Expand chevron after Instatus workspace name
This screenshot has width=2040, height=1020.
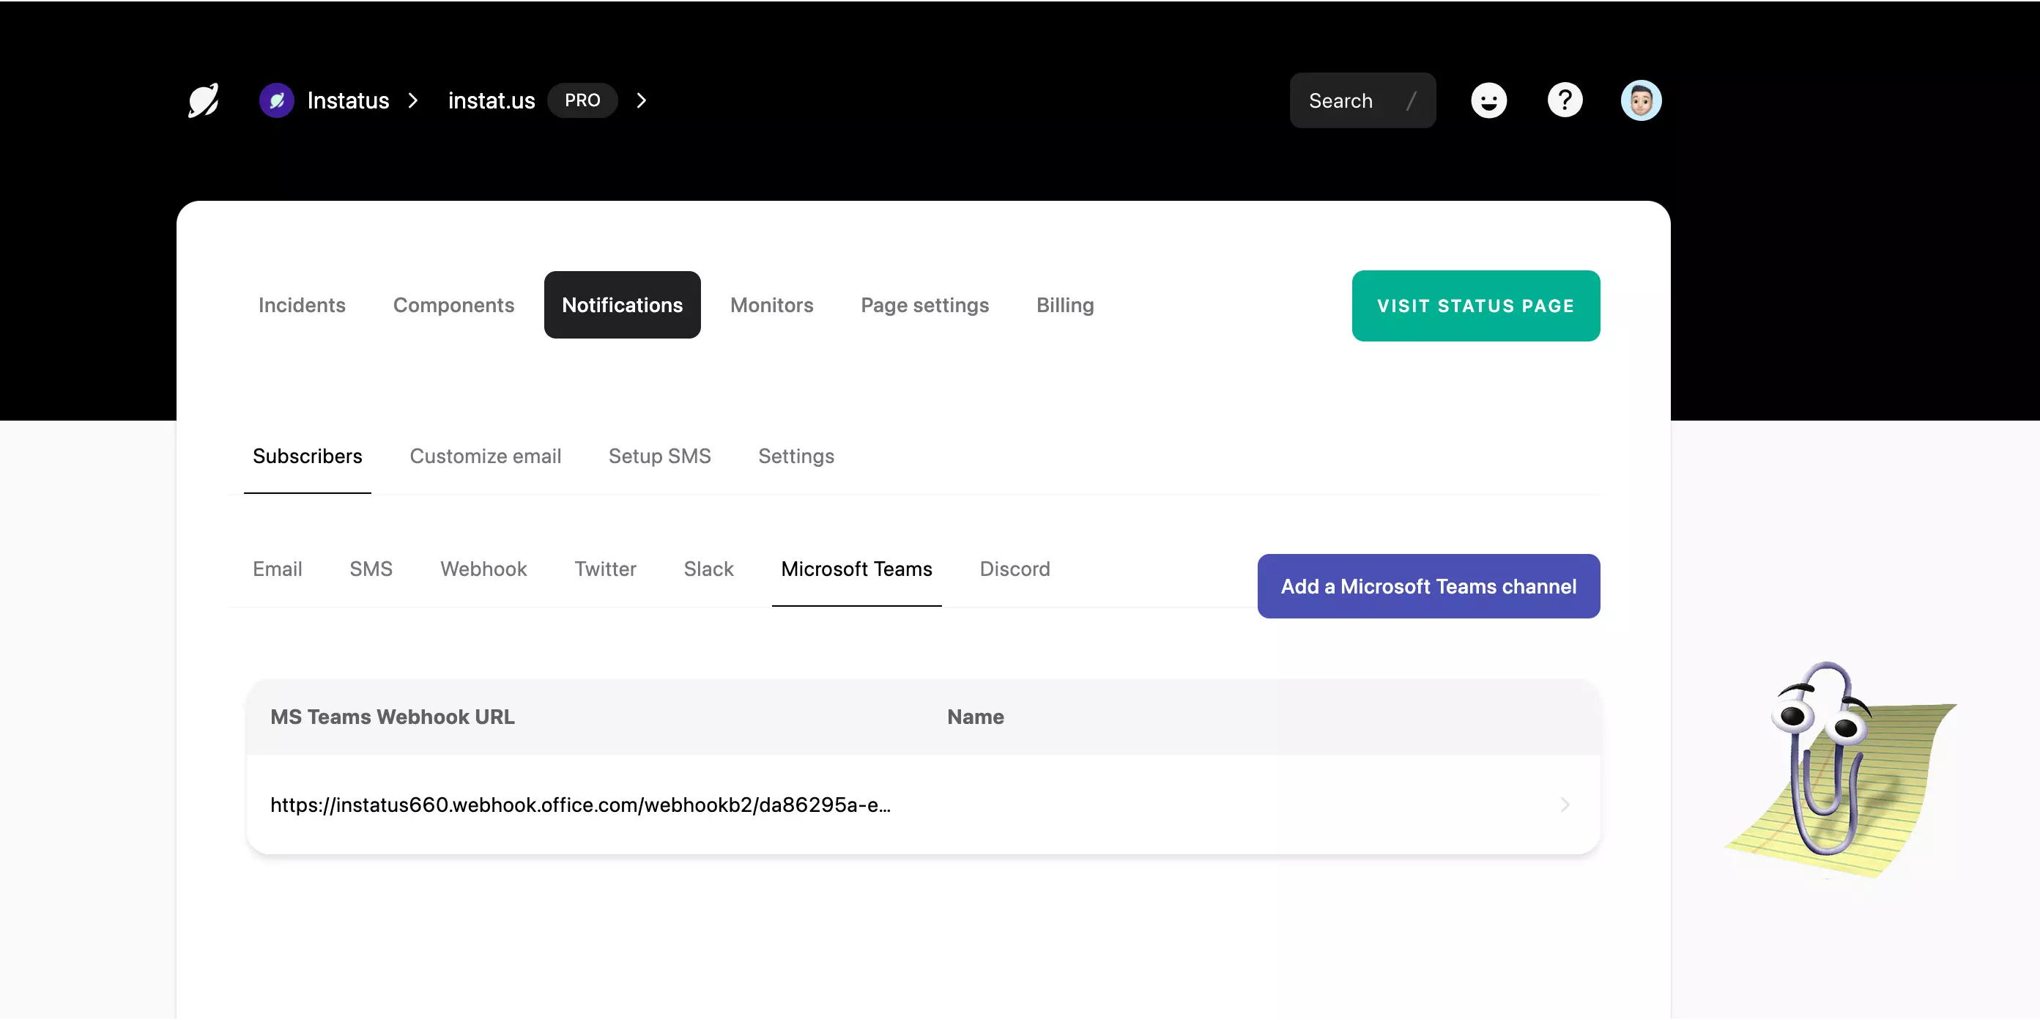pos(412,100)
